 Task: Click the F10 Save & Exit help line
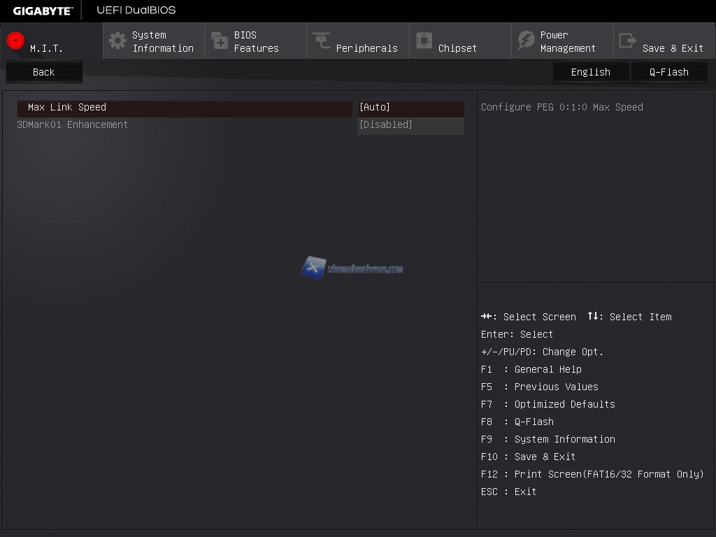click(528, 457)
